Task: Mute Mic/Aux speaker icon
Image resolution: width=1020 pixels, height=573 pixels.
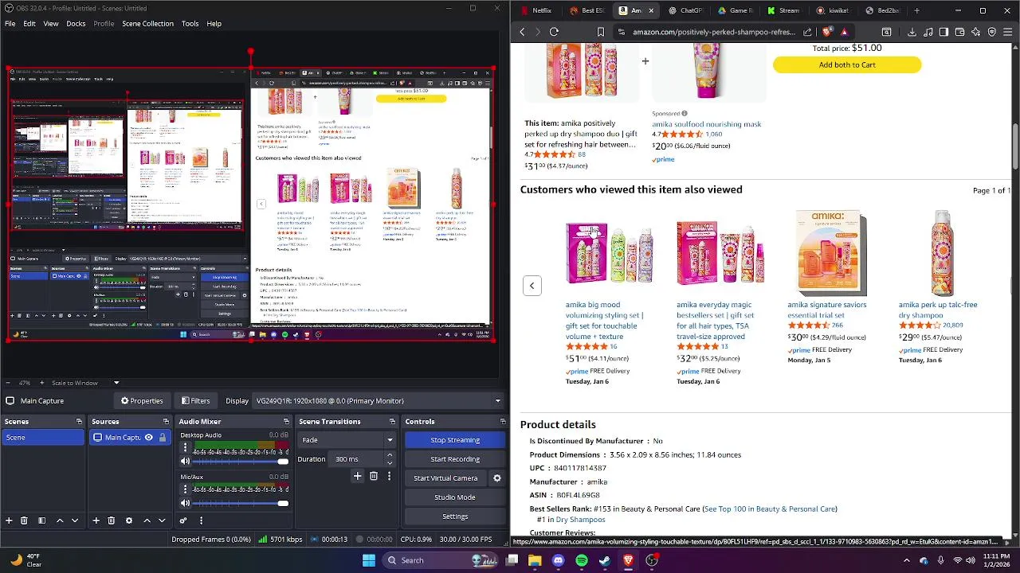Action: pyautogui.click(x=185, y=503)
